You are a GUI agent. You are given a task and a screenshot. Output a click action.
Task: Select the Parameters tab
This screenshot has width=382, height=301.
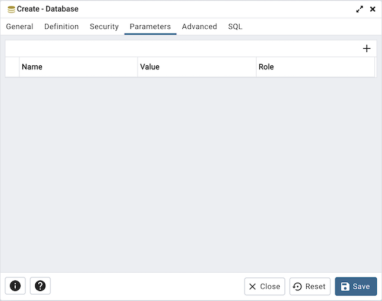(150, 26)
